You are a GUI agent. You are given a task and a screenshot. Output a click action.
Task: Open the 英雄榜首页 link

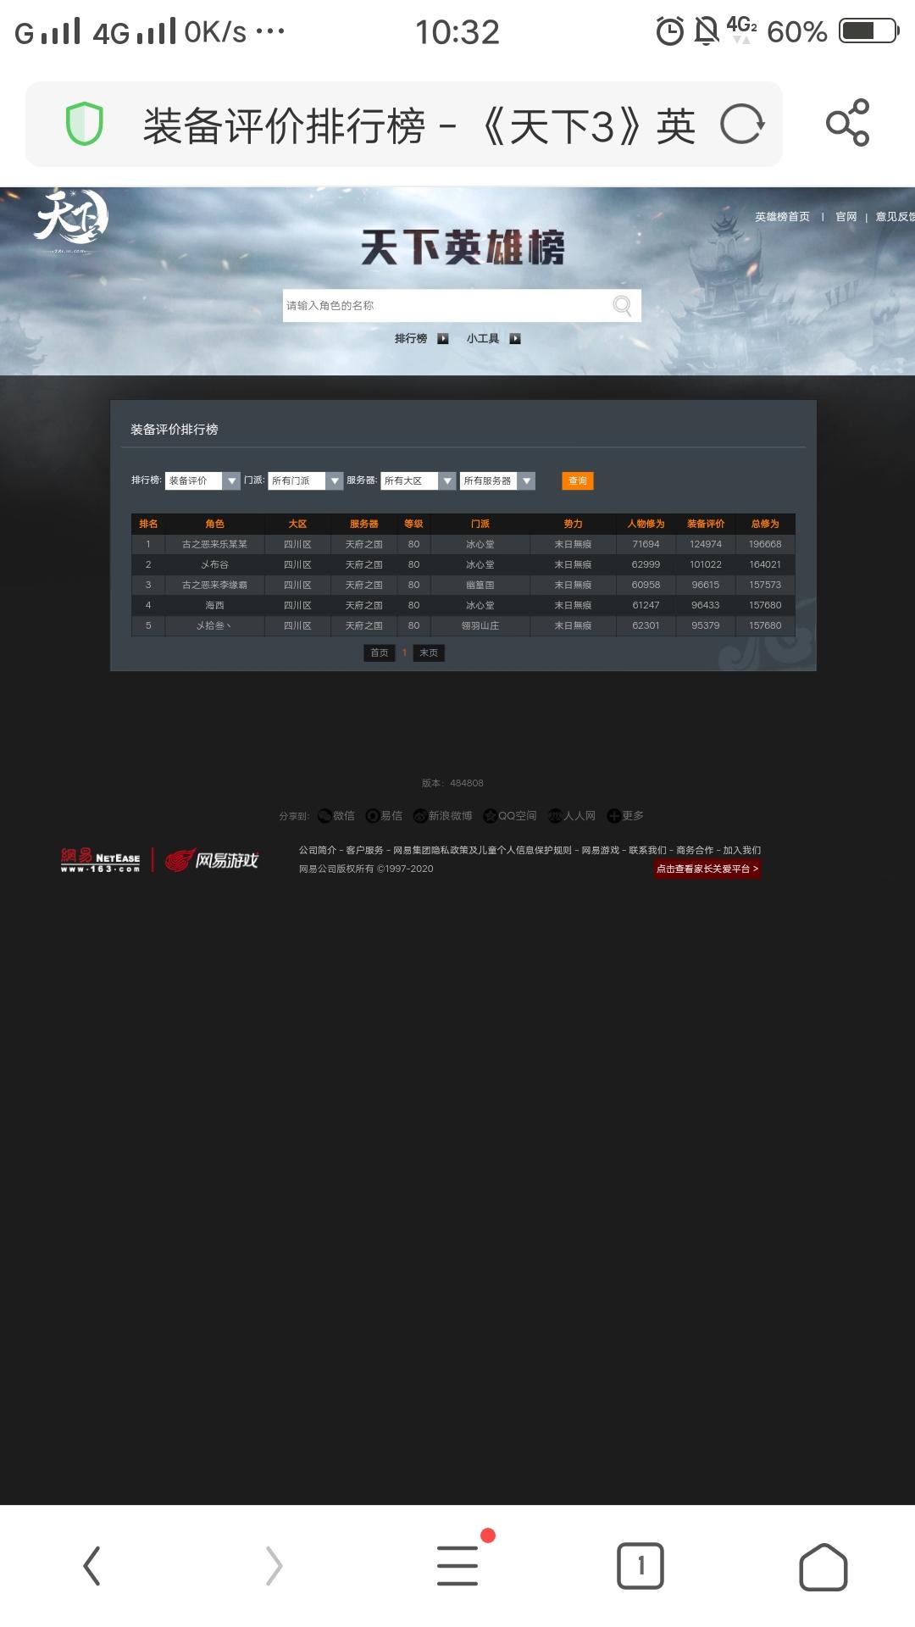(x=782, y=217)
